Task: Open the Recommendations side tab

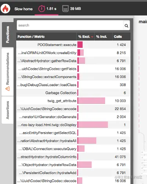Action: tap(8, 72)
